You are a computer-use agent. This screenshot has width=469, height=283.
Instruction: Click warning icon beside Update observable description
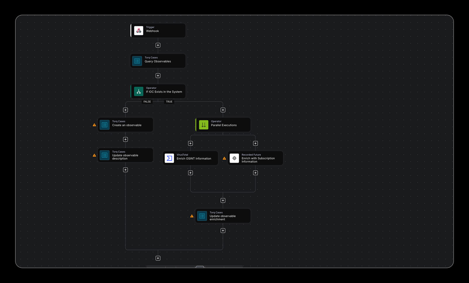(x=95, y=155)
